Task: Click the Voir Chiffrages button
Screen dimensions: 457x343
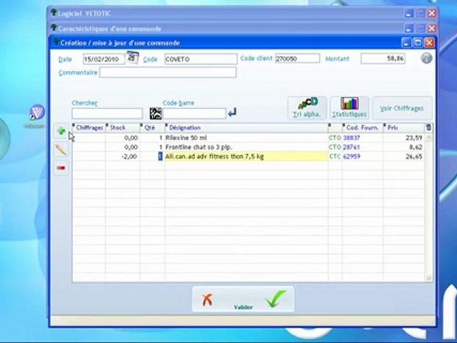Action: 402,108
